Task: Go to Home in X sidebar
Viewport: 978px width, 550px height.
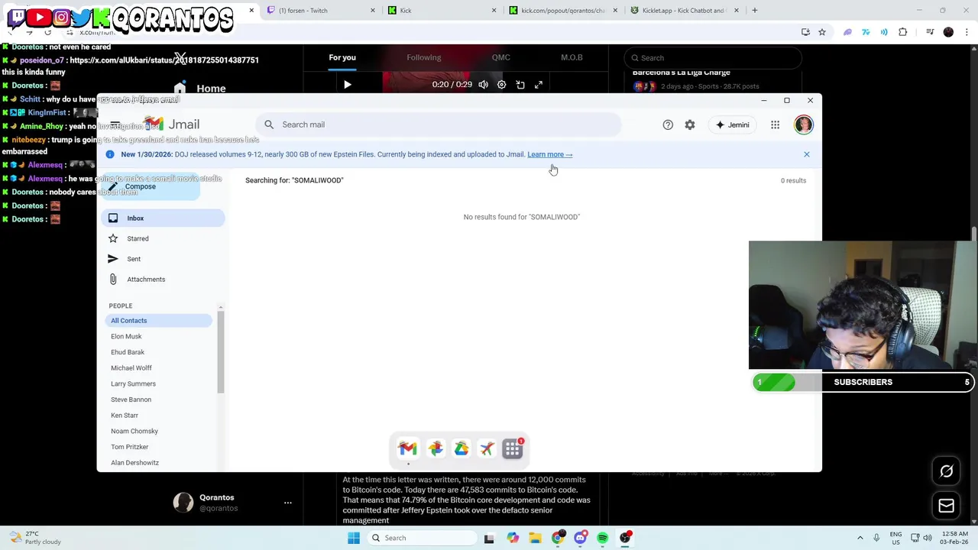Action: click(200, 89)
